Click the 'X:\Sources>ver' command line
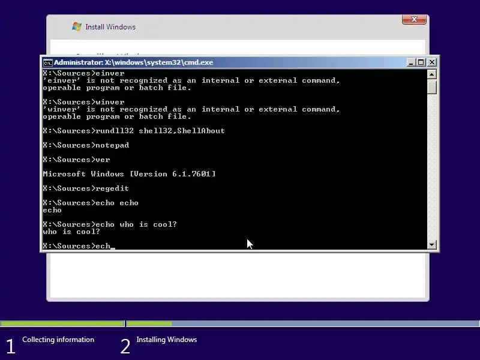Screen dimensions: 480x360 (77, 160)
